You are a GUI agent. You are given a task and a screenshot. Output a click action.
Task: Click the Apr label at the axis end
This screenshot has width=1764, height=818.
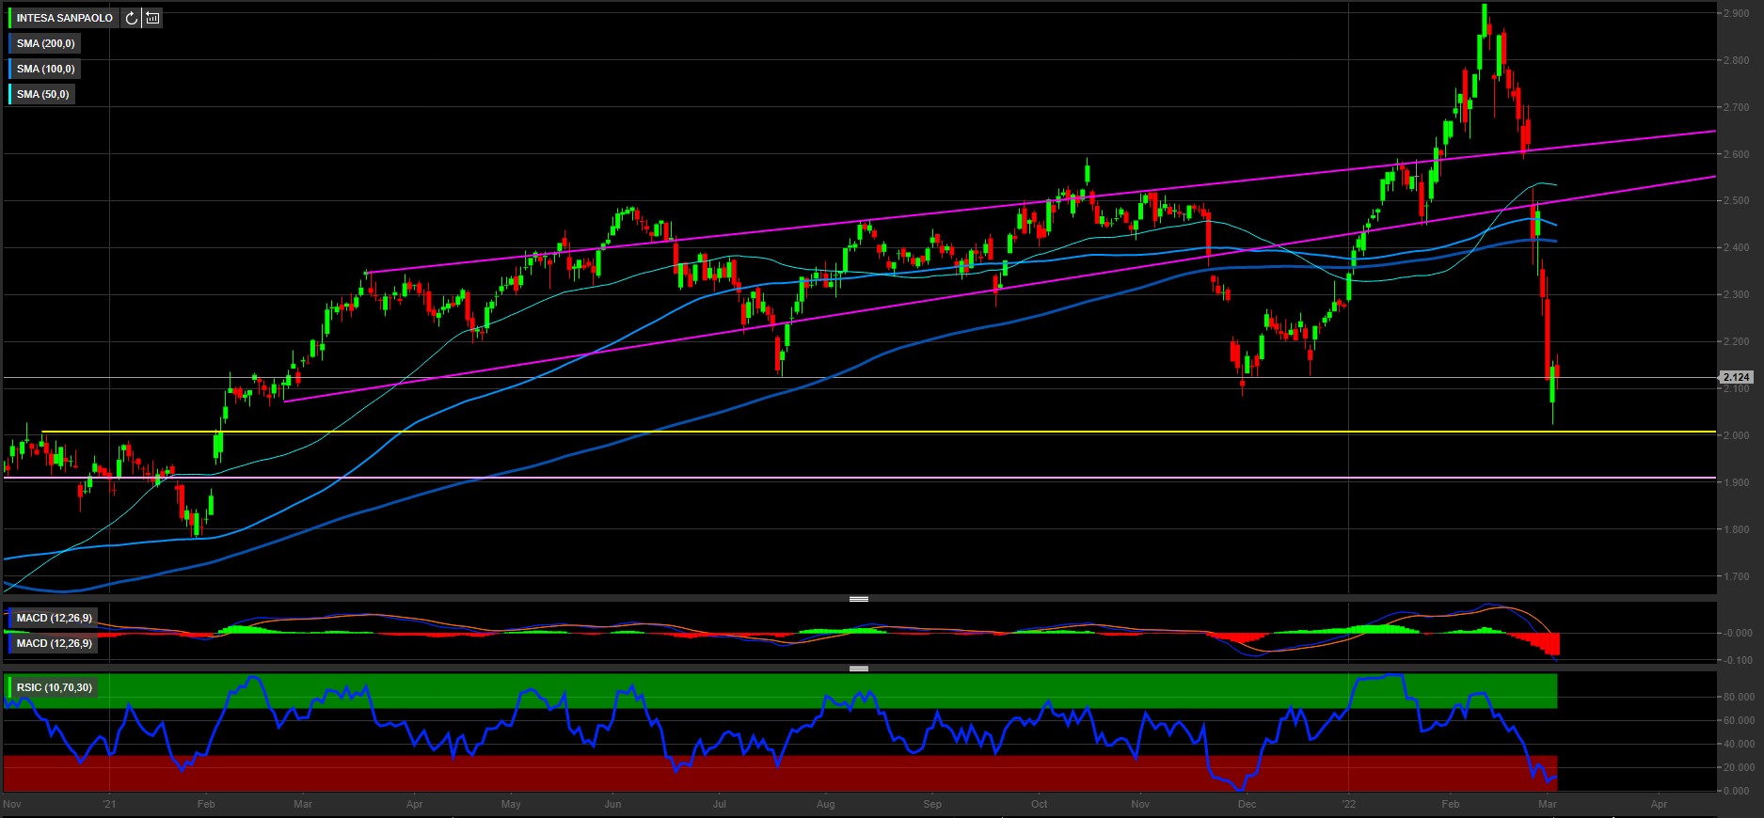1659,804
